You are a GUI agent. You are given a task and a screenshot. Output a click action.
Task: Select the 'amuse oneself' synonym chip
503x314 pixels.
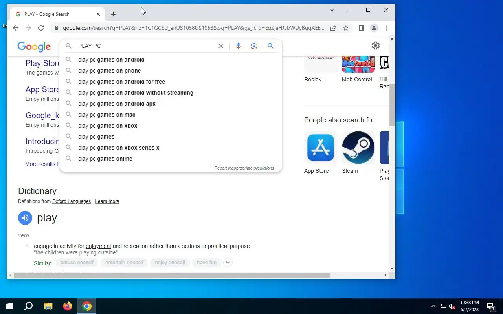pos(77,263)
